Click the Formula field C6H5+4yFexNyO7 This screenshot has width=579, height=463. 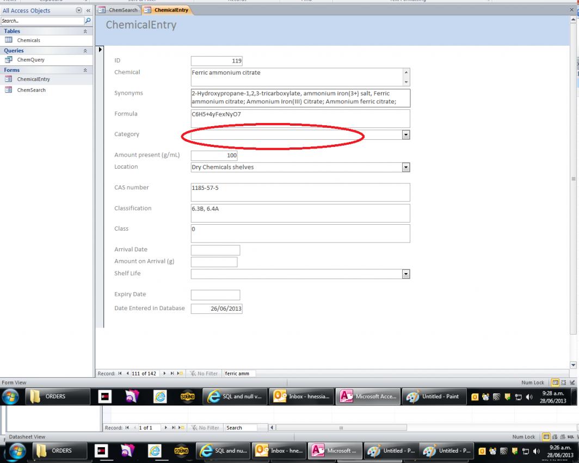[x=300, y=119]
